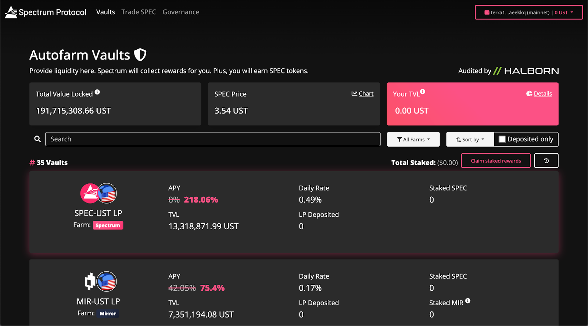The image size is (588, 326).
Task: Open the Your TVL Details link
Action: 539,94
